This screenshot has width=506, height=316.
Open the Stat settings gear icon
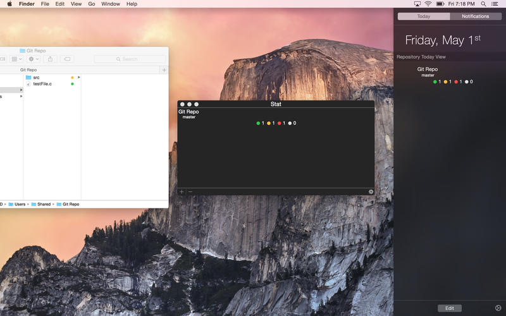pos(371,191)
